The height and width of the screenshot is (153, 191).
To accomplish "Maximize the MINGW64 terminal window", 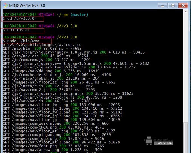I will 173,6.
